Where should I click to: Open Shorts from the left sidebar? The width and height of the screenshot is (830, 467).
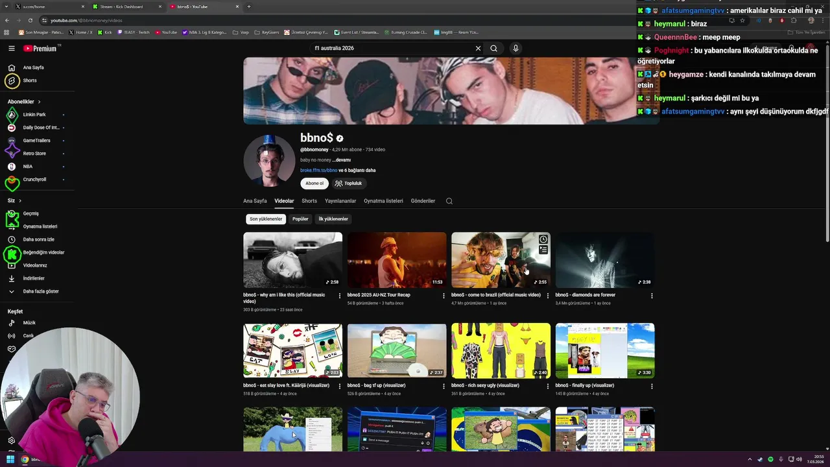30,80
